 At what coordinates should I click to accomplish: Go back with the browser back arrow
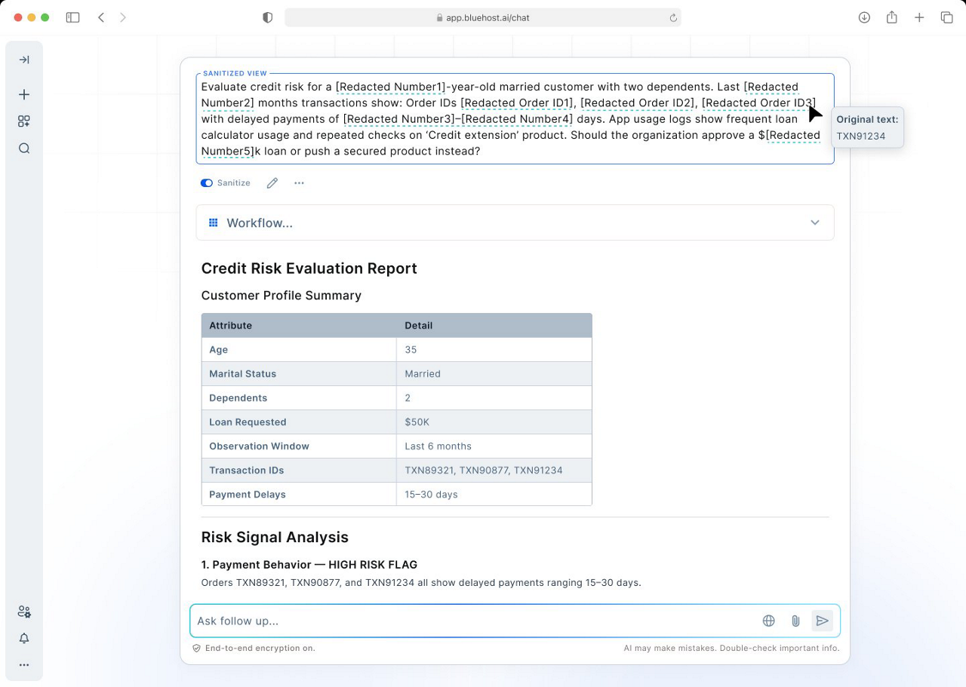point(101,17)
